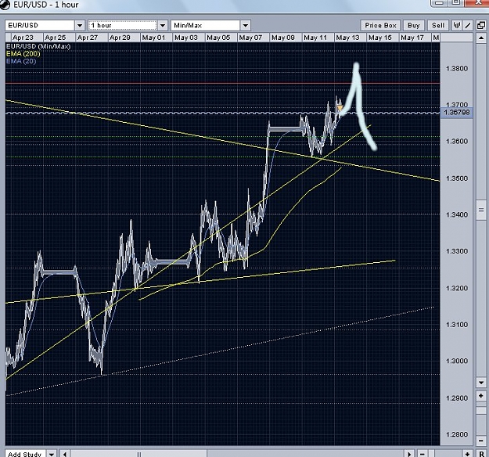
Task: Click the EMA (200) legend label
Action: click(x=23, y=54)
